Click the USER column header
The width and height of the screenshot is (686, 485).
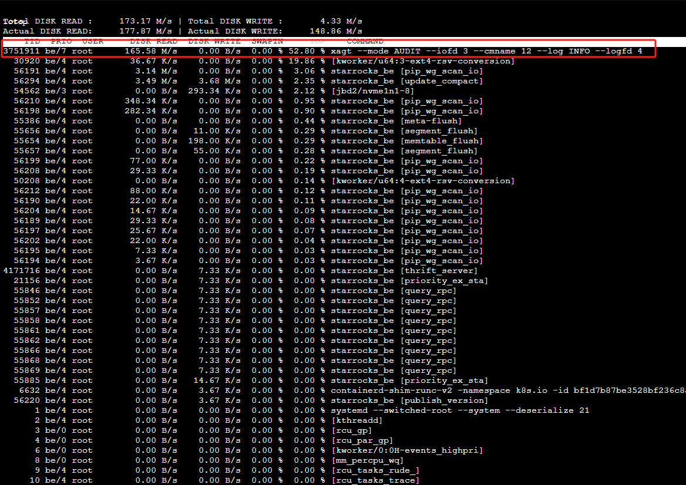point(93,42)
